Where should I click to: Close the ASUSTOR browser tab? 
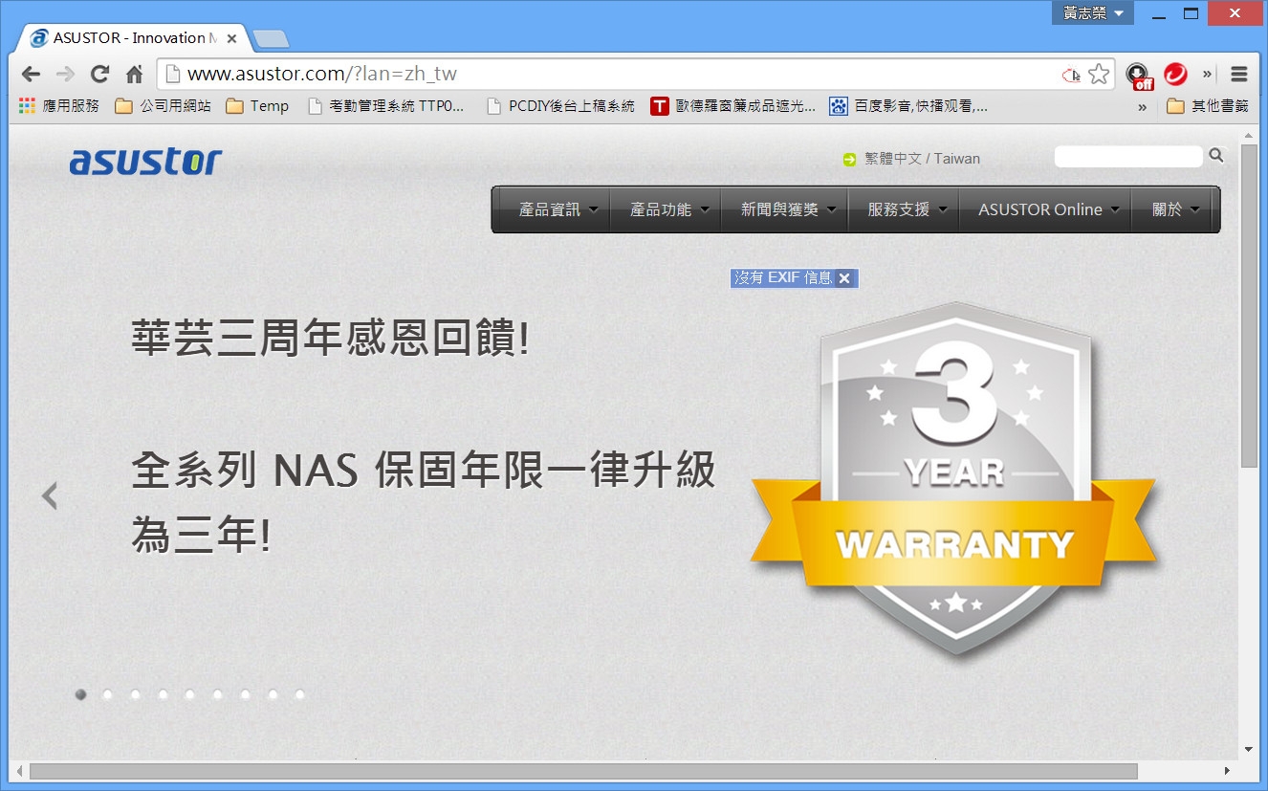click(x=231, y=38)
